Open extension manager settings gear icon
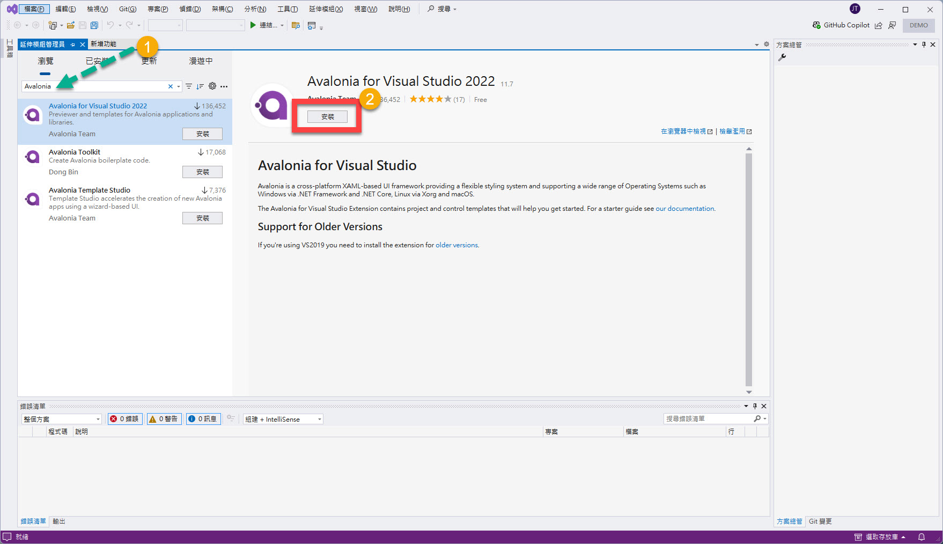The image size is (943, 544). (212, 86)
